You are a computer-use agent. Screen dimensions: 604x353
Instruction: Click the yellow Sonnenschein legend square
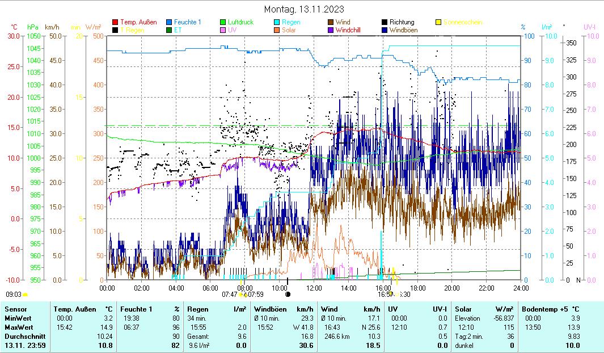click(438, 23)
